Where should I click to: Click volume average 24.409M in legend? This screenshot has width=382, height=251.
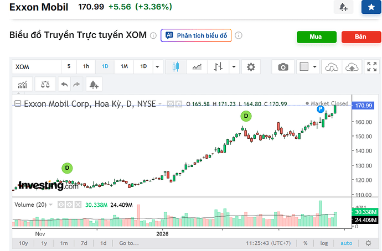(121, 205)
